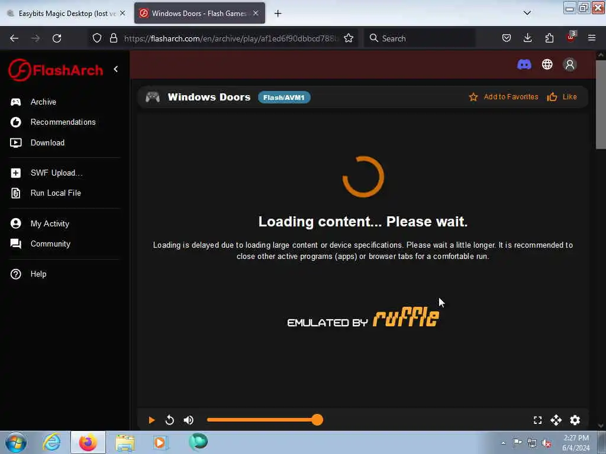The width and height of the screenshot is (606, 454).
Task: Focus the flasharch.com address bar
Action: (231, 38)
